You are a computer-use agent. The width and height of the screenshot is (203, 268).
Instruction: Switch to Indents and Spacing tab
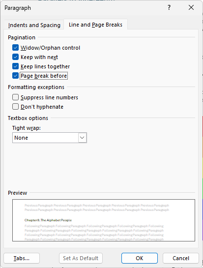click(x=34, y=25)
